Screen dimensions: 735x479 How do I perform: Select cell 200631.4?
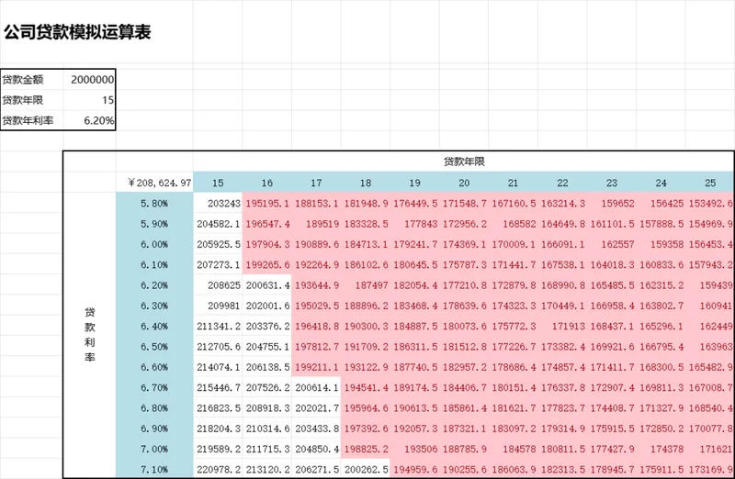click(x=267, y=285)
